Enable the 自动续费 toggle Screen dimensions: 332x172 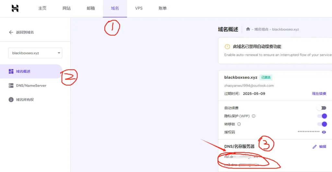(322, 108)
